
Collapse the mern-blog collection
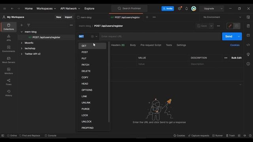coord(22,32)
